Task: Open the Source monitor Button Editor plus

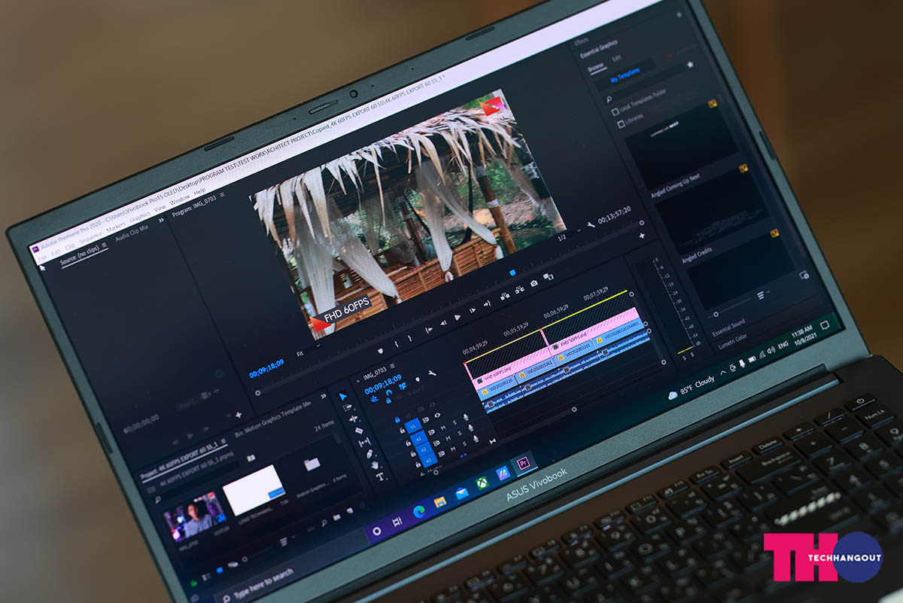Action: point(239,415)
